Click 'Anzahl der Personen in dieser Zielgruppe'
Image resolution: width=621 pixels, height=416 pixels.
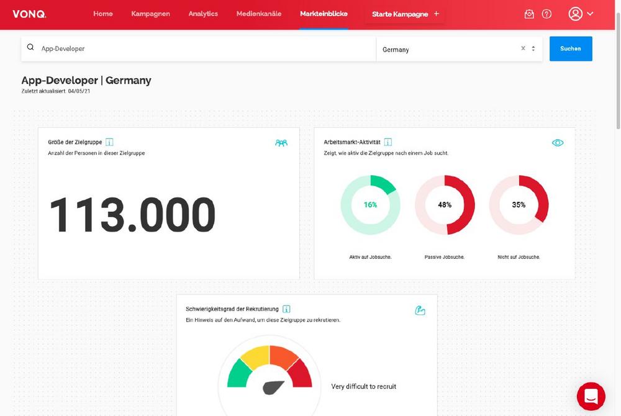tap(96, 153)
